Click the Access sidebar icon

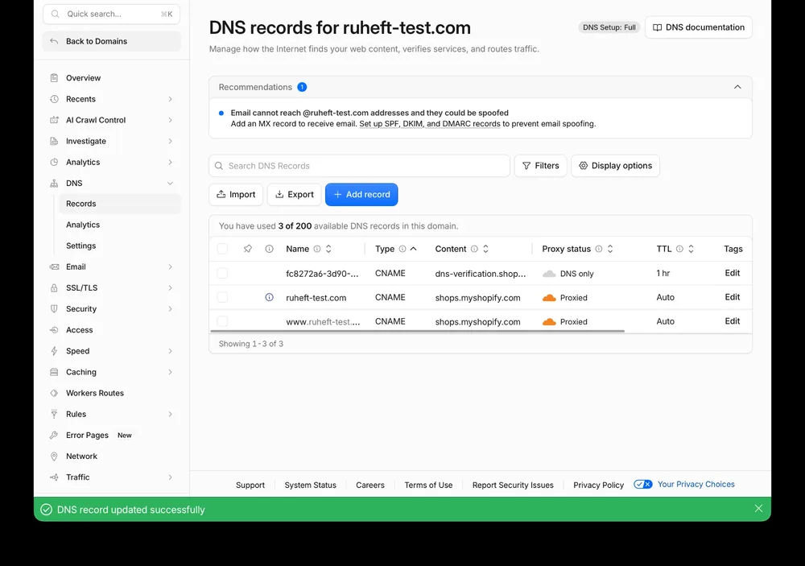point(54,330)
